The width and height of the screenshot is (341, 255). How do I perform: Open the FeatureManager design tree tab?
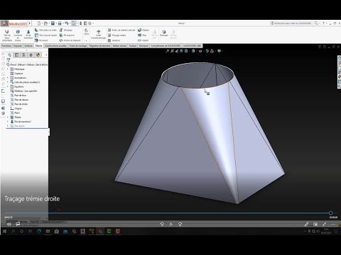click(x=9, y=55)
